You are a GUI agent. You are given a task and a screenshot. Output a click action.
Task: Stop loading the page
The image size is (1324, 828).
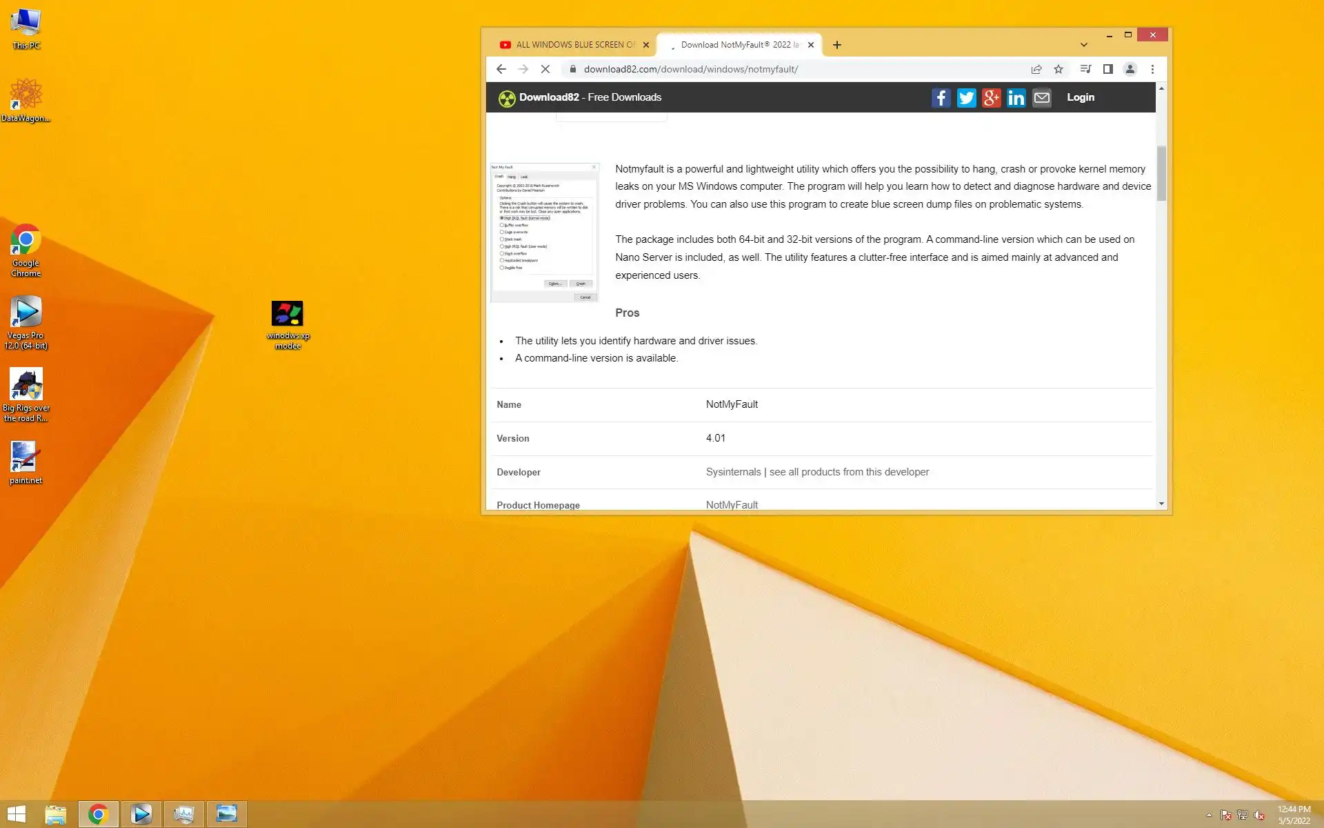tap(545, 69)
